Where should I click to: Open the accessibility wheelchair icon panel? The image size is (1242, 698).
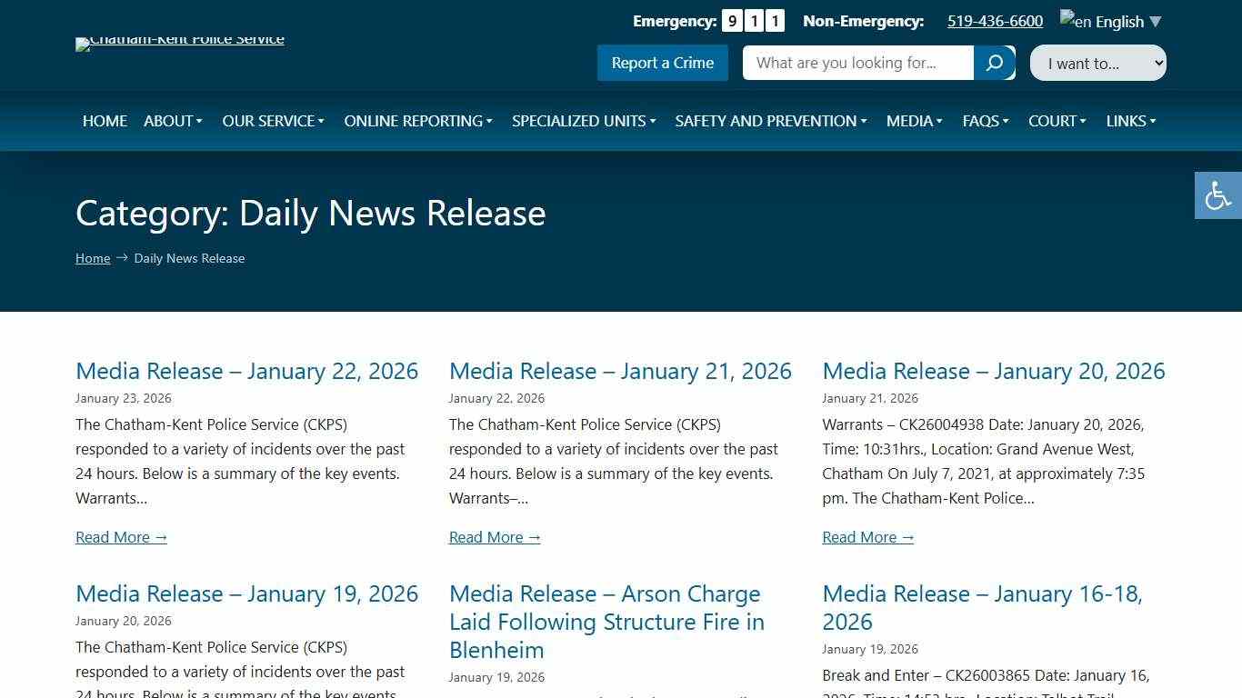coord(1217,195)
